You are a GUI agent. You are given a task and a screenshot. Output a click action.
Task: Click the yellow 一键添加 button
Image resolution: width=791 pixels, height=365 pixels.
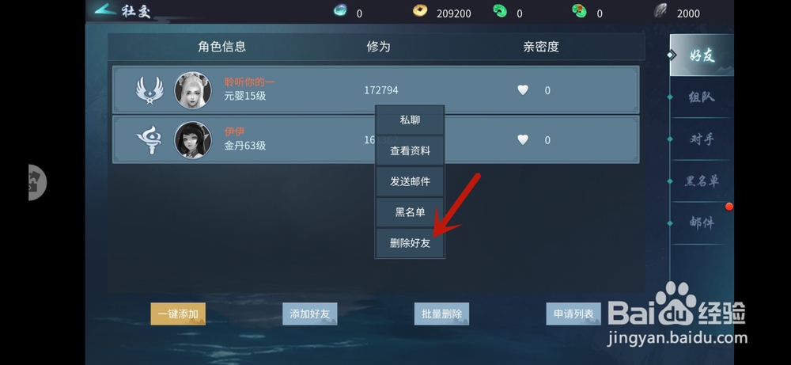[x=178, y=314]
